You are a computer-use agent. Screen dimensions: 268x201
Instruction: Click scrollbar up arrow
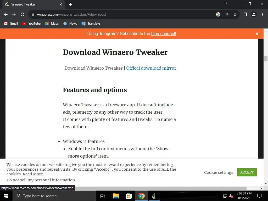[x=266, y=31]
